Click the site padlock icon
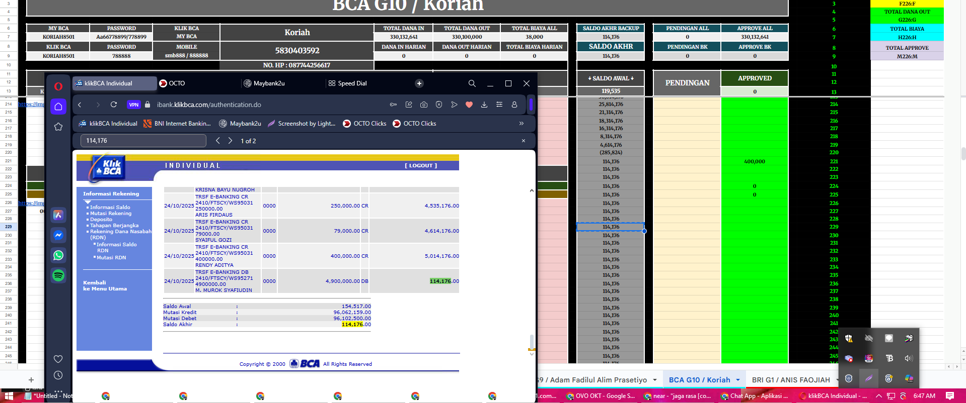 click(x=147, y=105)
